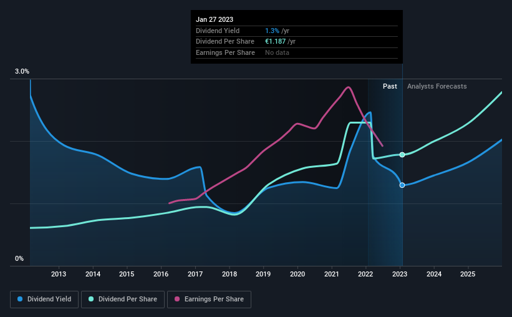Click the Analysts Forecasts label

tap(437, 86)
